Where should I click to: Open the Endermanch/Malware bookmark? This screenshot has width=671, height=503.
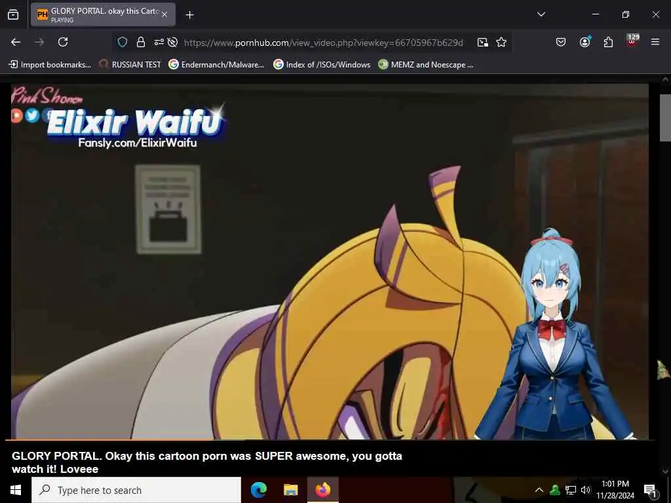click(x=216, y=65)
